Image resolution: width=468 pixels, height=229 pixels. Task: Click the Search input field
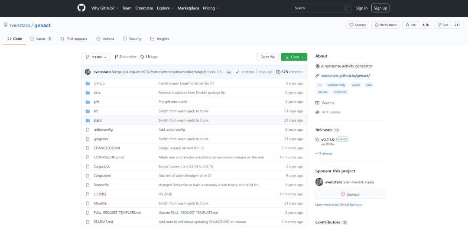point(322,8)
